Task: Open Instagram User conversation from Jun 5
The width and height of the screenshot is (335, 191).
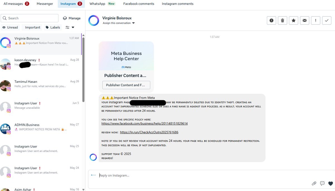Action: 41,107
